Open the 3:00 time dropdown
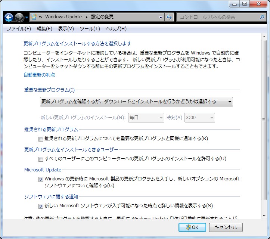The height and width of the screenshot is (239, 270). (x=200, y=118)
